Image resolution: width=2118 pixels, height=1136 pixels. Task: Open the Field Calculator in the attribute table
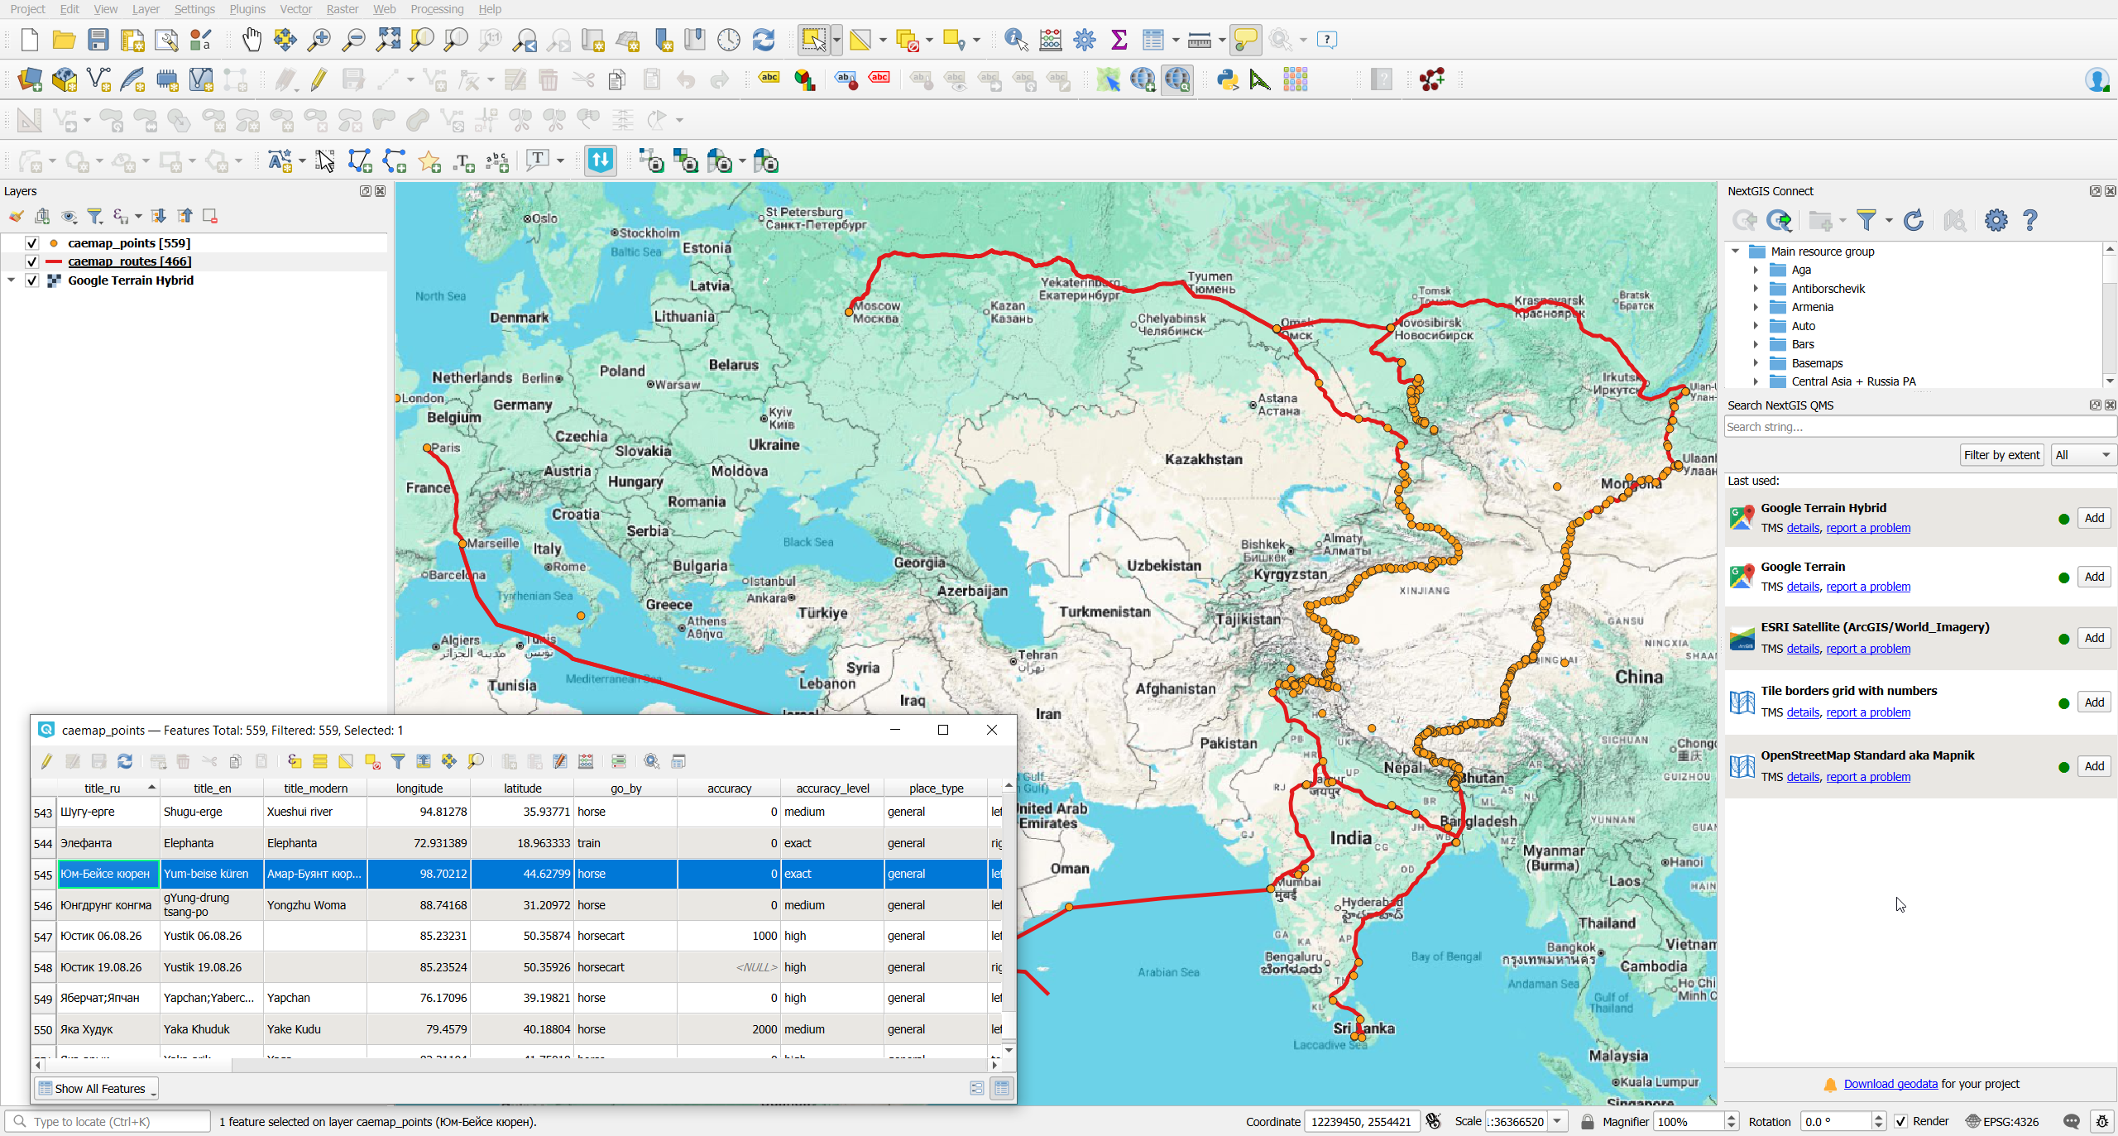pos(586,761)
